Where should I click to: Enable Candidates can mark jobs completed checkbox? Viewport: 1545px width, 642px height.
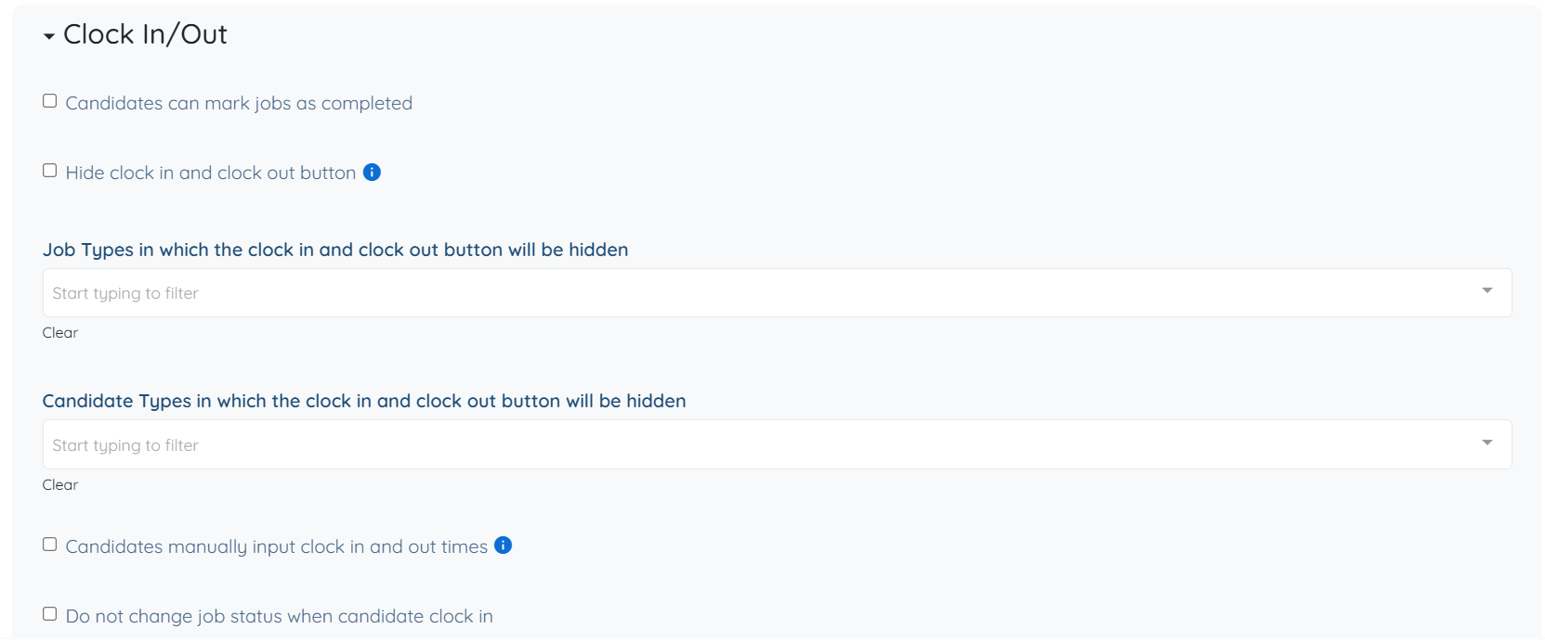coord(50,101)
